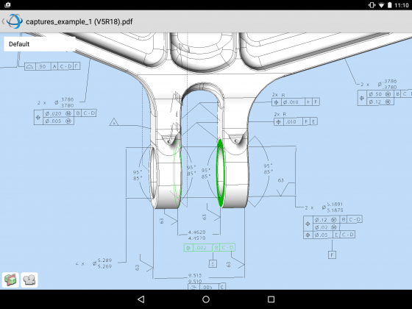Select the .005 flatness frame at bottom

[207, 287]
